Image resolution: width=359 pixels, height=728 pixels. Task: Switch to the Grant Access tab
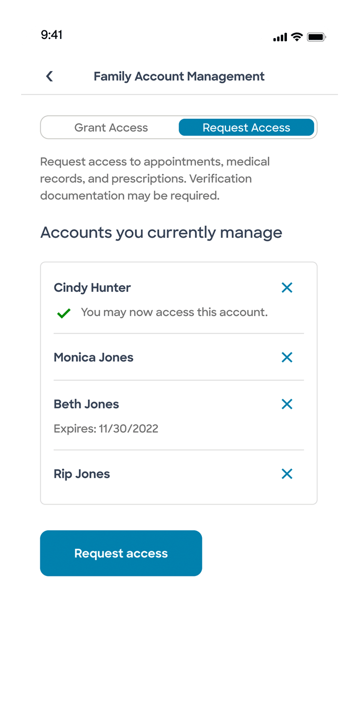click(111, 128)
